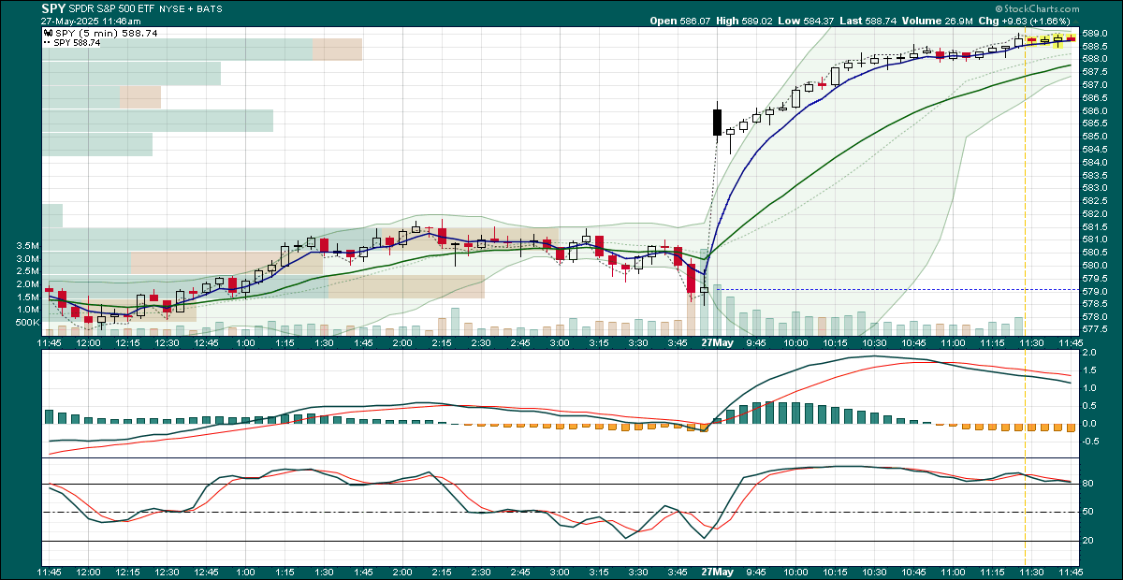Click the 9:45 label on the bottom time axis

point(756,570)
